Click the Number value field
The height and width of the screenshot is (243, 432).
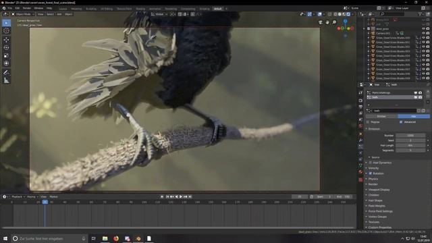pos(411,136)
